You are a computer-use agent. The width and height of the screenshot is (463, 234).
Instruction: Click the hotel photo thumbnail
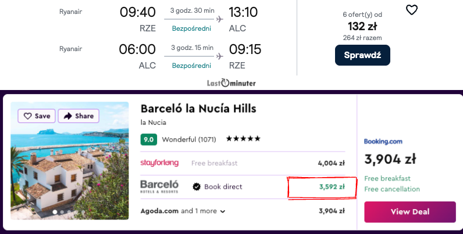[x=70, y=168]
